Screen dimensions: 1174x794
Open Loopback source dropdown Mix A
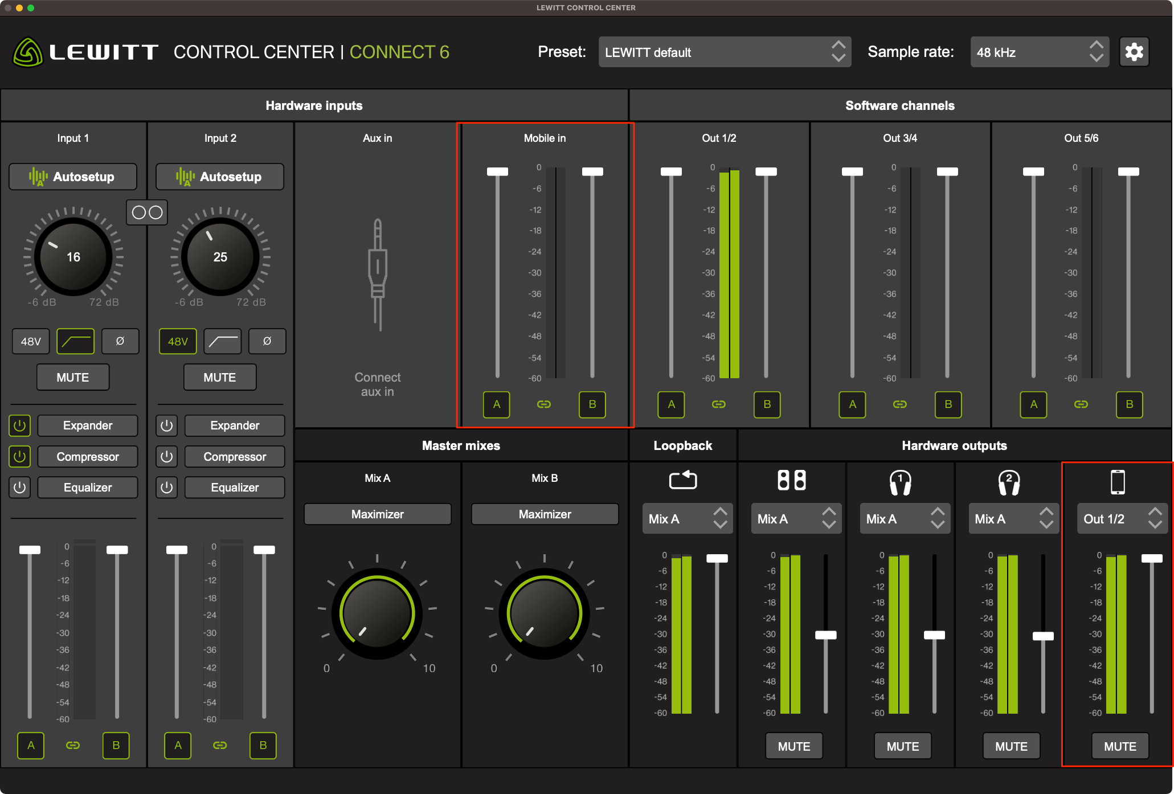coord(688,518)
